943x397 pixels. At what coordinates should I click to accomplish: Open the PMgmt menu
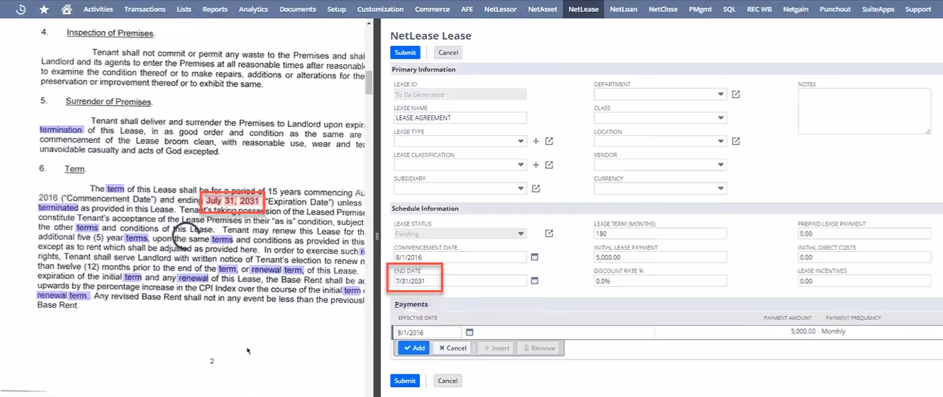701,9
